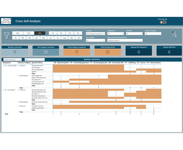Click the 111 - Kontorsprogrammet column header

click(x=99, y=63)
